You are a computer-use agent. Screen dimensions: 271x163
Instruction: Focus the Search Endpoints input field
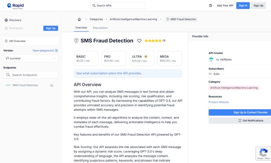click(x=31, y=75)
